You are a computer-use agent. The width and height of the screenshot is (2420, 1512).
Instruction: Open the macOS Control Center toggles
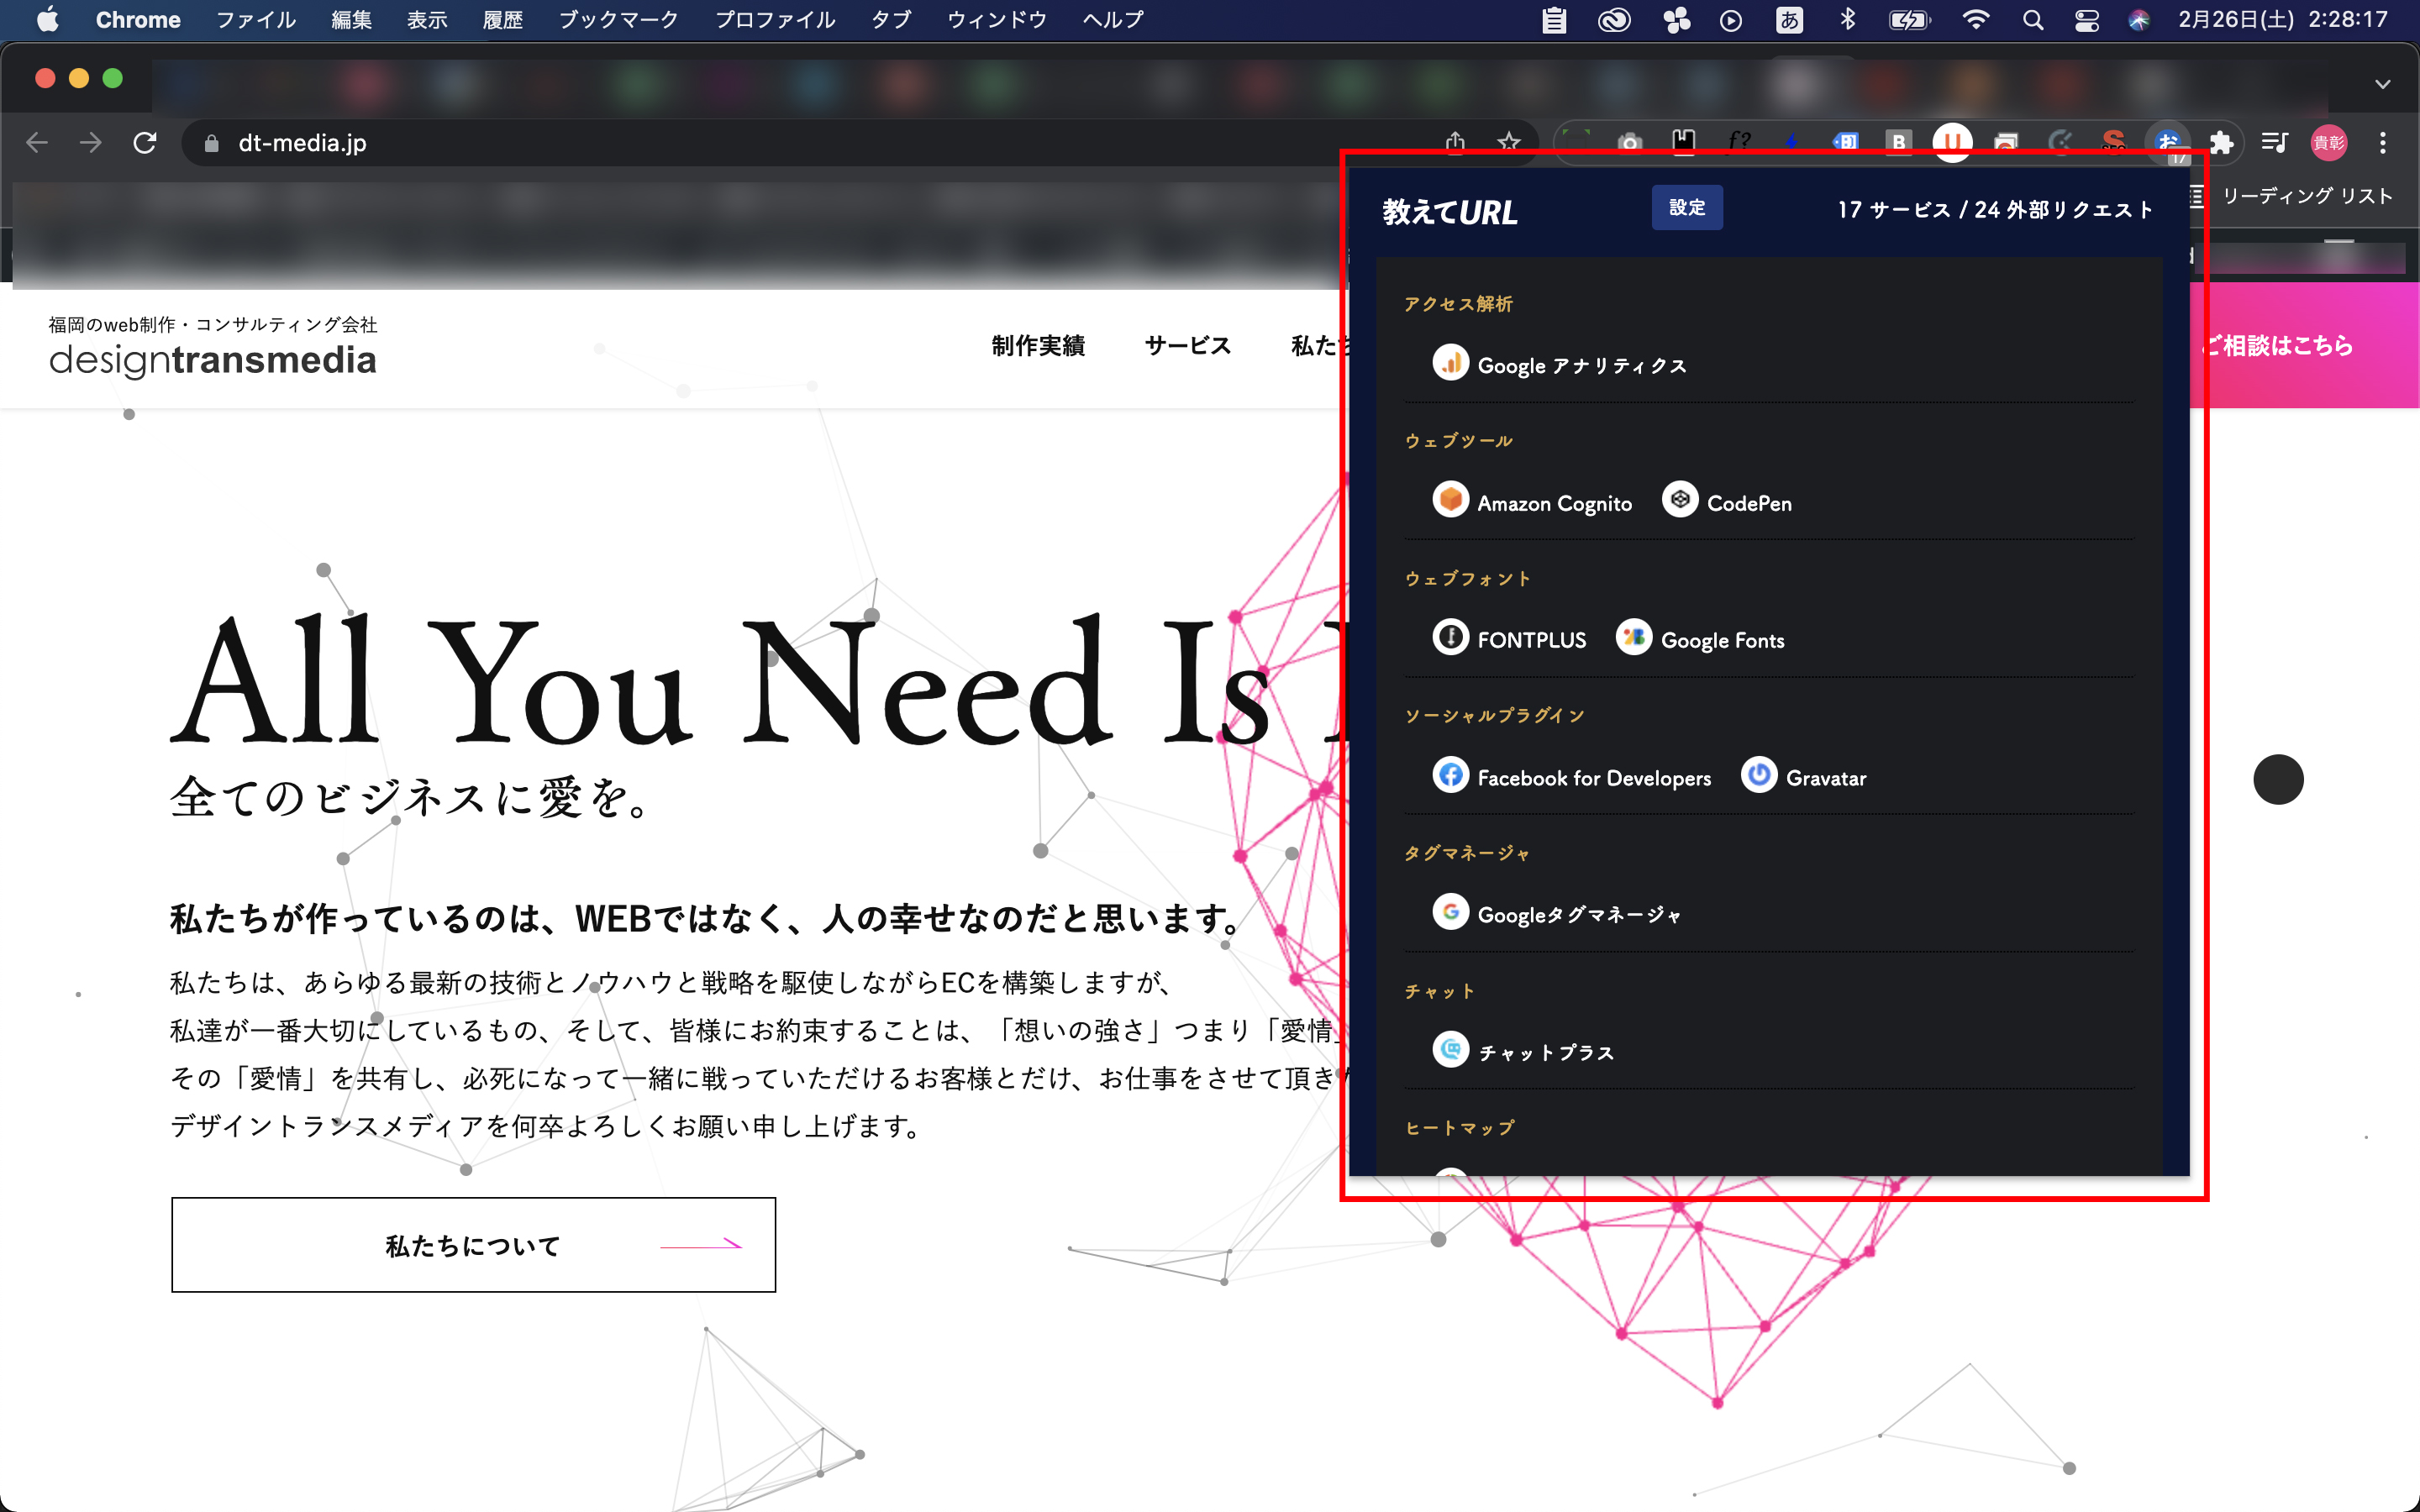2086,20
